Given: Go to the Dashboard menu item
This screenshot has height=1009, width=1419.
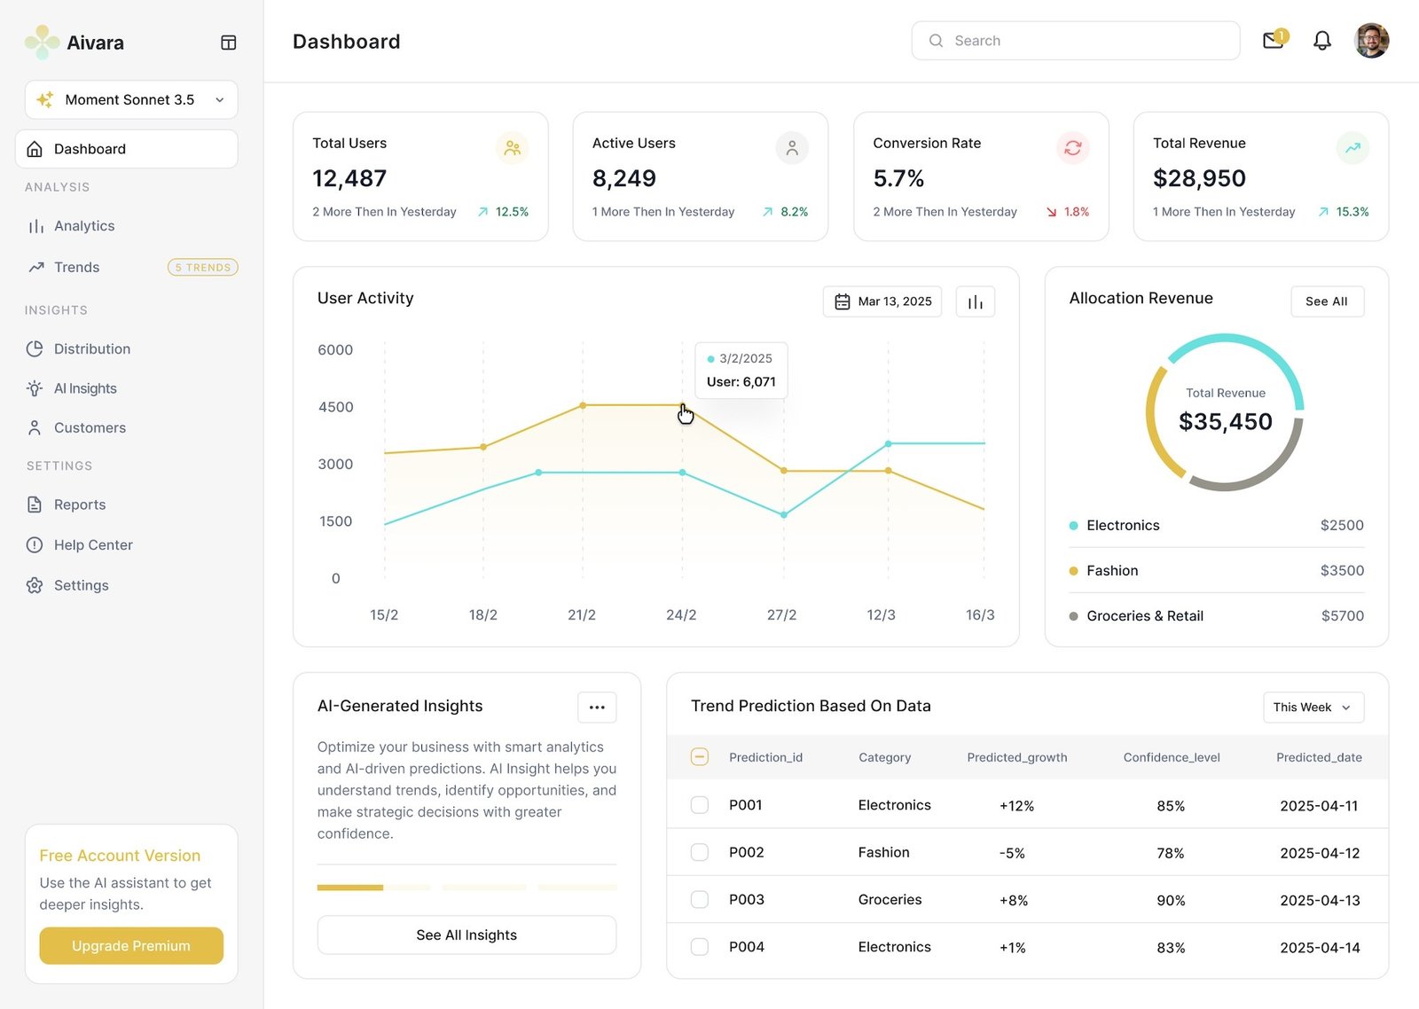Looking at the screenshot, I should click(89, 148).
